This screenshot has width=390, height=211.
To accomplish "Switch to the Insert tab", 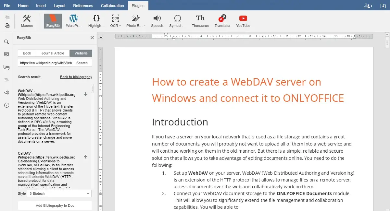I will coord(41,6).
